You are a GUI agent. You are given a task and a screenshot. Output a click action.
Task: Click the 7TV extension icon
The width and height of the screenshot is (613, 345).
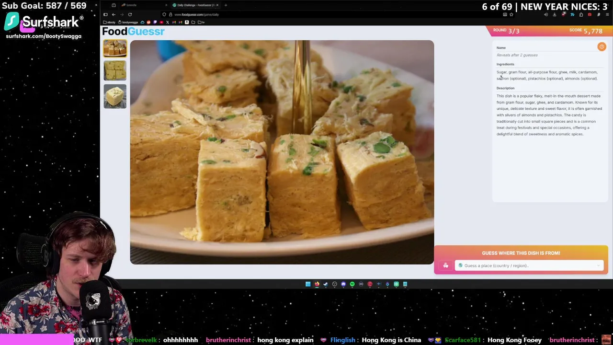[x=572, y=14]
